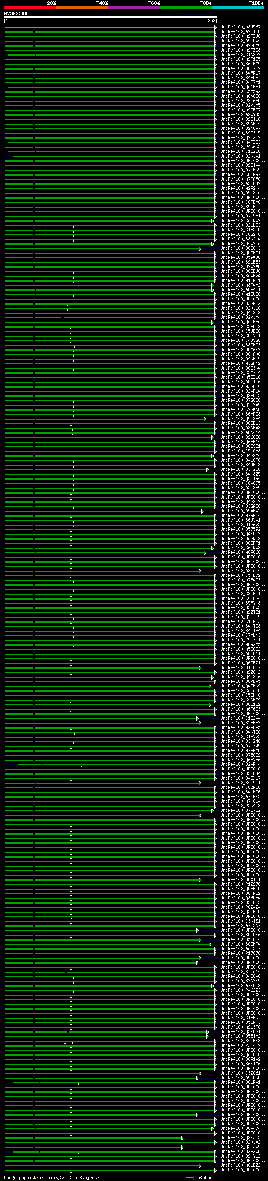Click the UniRef100_Q6DFP1 label
Screen dimensions: 268x1181
(x=240, y=543)
